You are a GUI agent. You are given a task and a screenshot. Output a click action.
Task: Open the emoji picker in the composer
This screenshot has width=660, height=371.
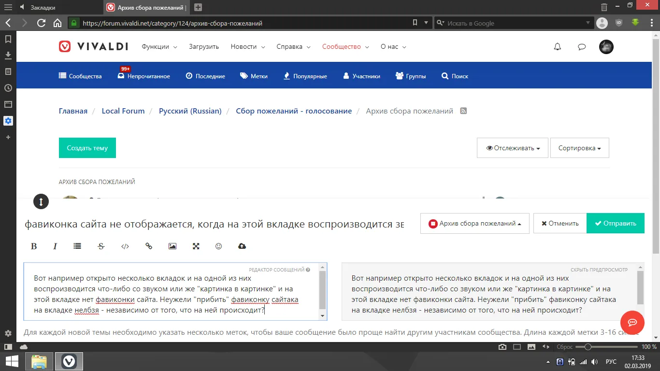coord(218,246)
